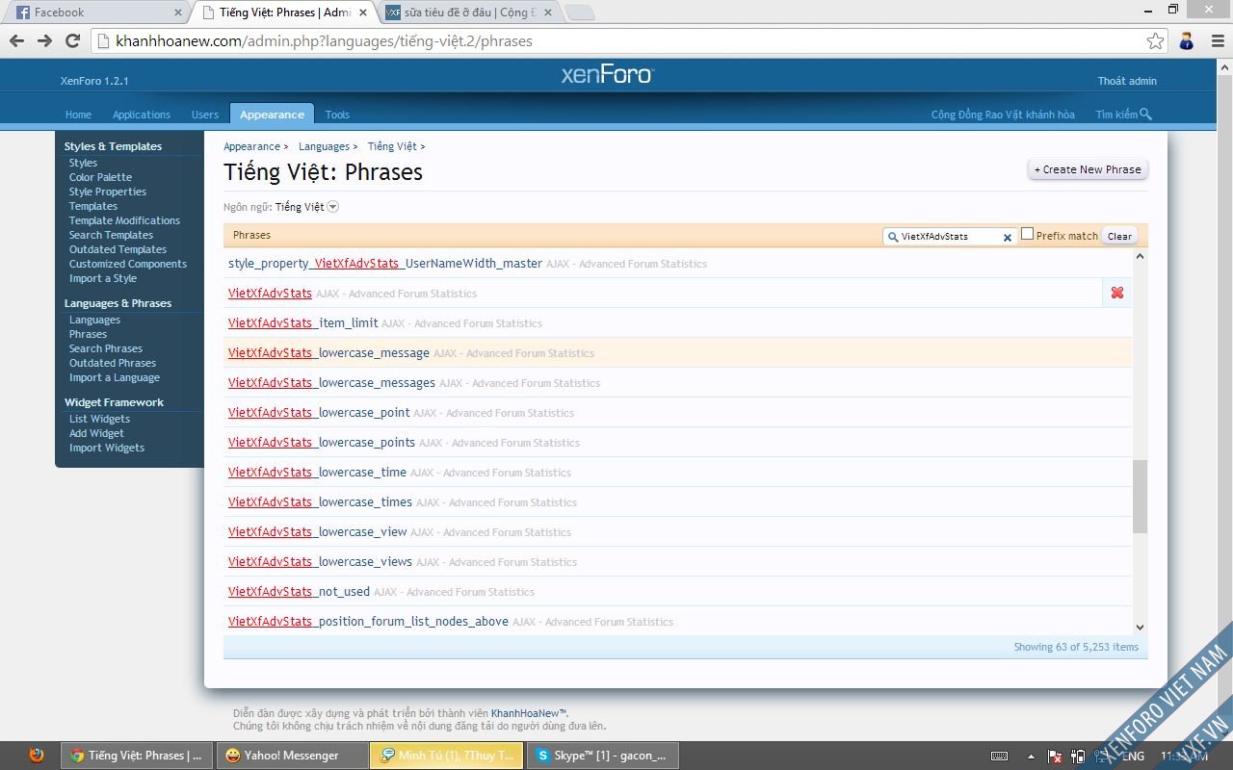Clear the phrase filter using the x icon
The height and width of the screenshot is (770, 1233).
pyautogui.click(x=1008, y=237)
